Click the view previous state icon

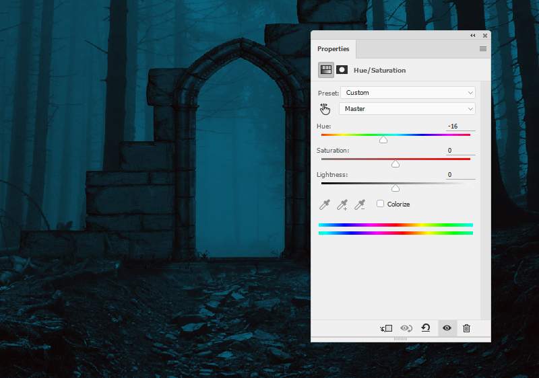pos(406,328)
